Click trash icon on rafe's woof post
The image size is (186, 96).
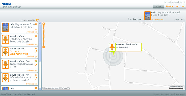click(x=36, y=30)
